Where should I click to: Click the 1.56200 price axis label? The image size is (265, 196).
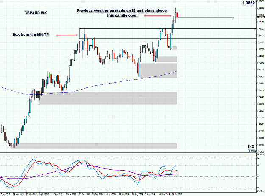tap(261, 118)
